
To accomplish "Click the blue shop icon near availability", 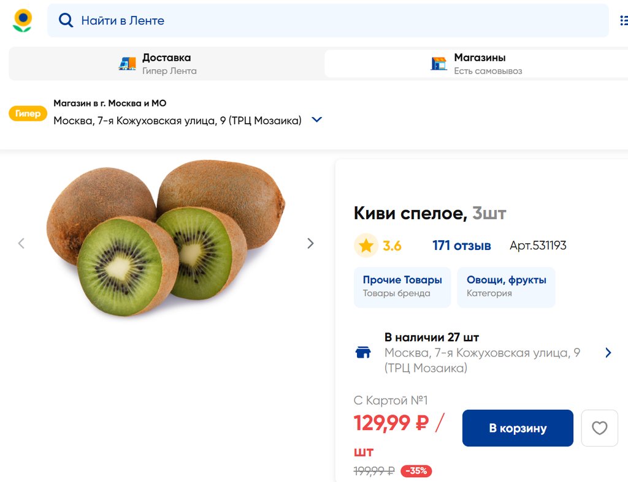I will 363,352.
